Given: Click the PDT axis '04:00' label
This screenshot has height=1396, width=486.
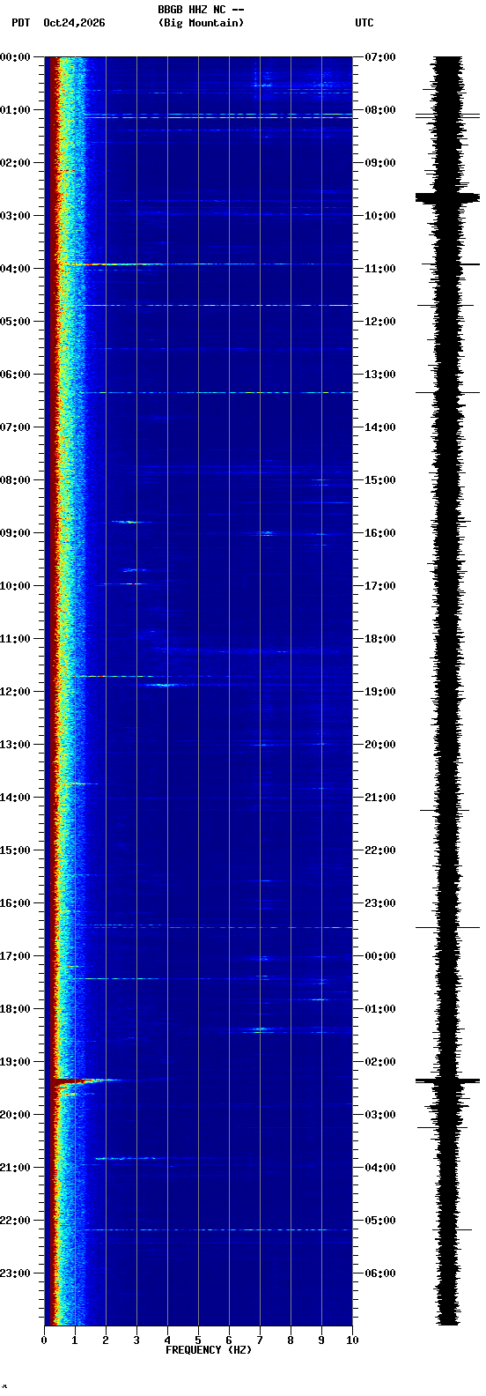Looking at the screenshot, I should 15,269.
